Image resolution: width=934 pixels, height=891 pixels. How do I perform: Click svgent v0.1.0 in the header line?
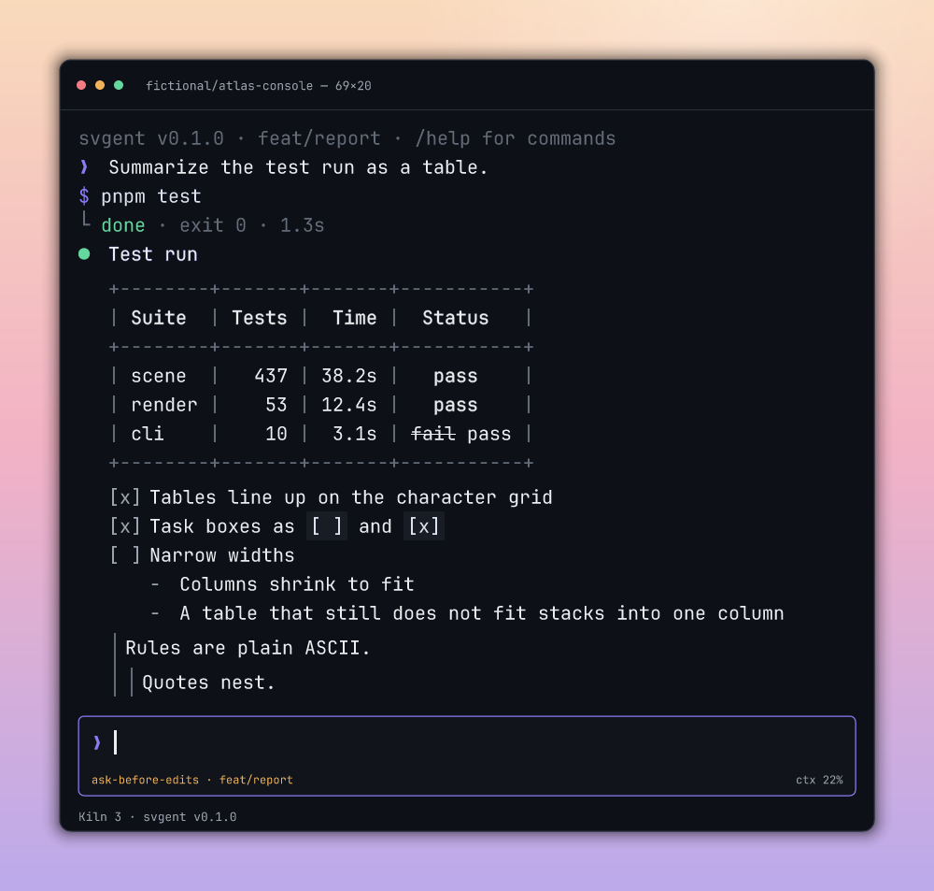151,139
